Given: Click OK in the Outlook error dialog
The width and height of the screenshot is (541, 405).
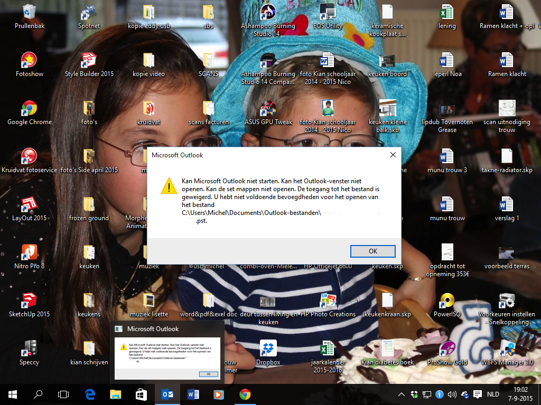Looking at the screenshot, I should (x=372, y=251).
